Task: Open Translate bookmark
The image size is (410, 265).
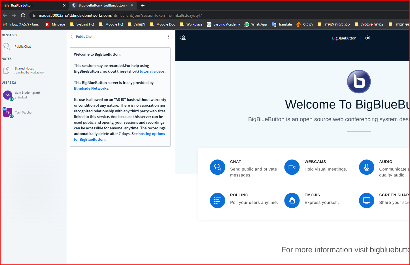Action: coord(282,24)
